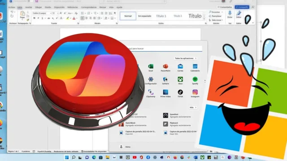
Task: Expand the Fuente group dialog launcher
Action: 78,23
